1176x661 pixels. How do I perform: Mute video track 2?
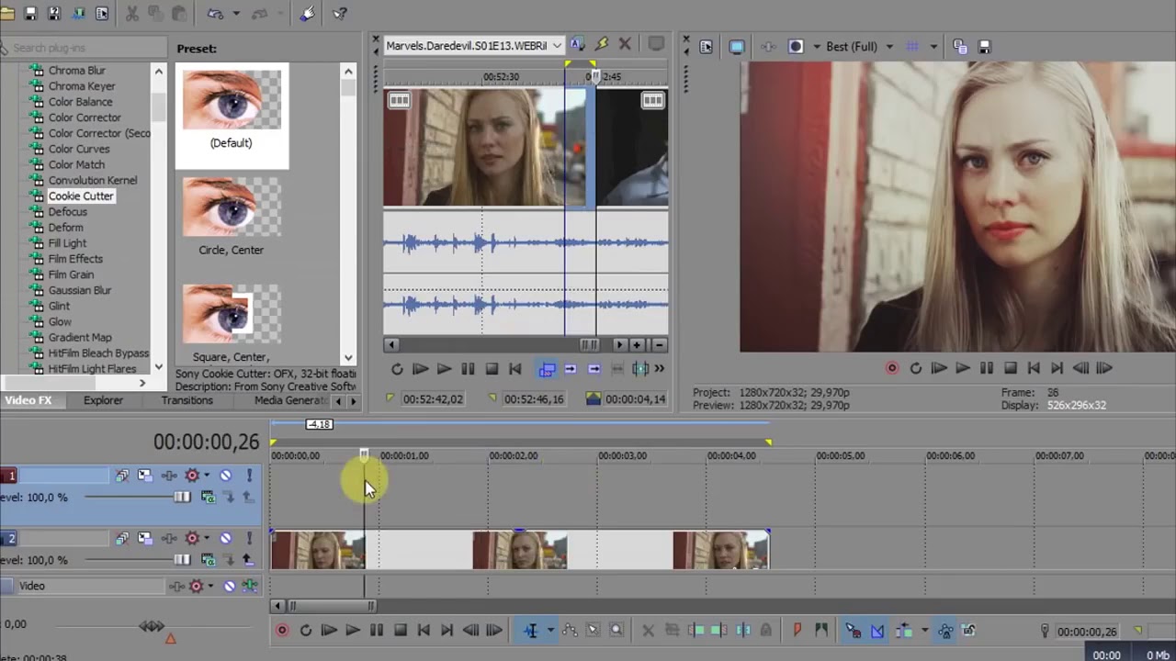(225, 538)
